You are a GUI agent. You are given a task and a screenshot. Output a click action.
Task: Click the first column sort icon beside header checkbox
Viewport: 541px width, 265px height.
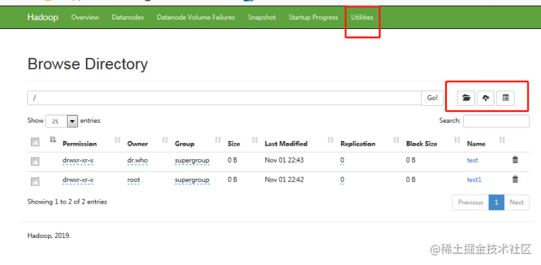point(53,140)
